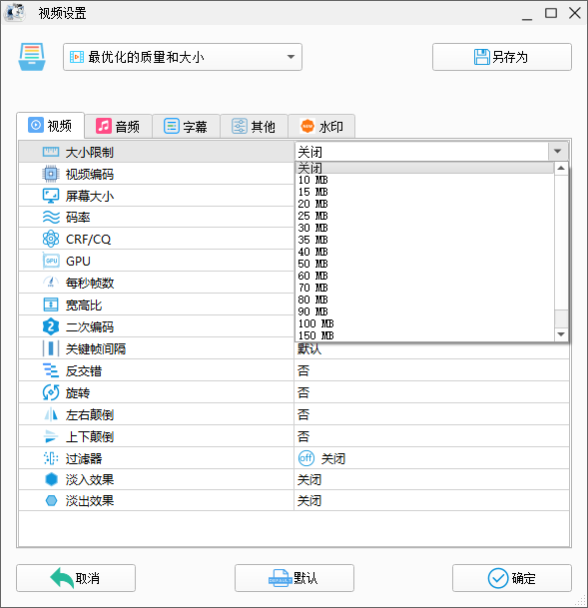The height and width of the screenshot is (608, 588).
Task: Click the vertical flip icon for 上下颠倒
Action: (51, 436)
